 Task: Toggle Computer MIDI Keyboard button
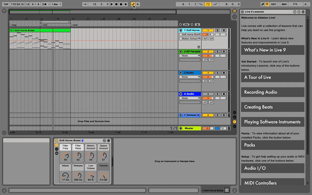point(267,4)
